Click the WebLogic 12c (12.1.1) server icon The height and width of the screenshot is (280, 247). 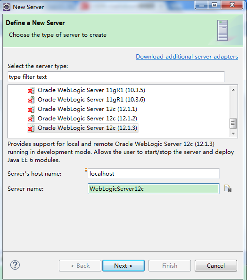(x=31, y=109)
